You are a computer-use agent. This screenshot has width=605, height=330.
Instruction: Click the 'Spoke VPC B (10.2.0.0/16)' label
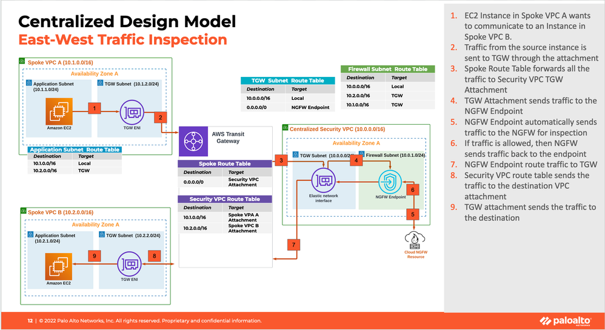pyautogui.click(x=61, y=213)
